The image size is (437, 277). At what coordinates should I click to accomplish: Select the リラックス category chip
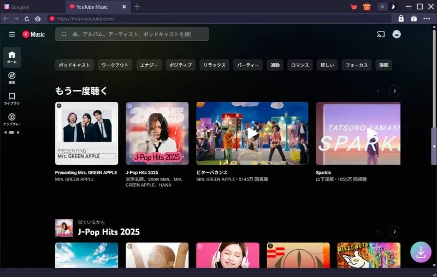[x=214, y=65]
